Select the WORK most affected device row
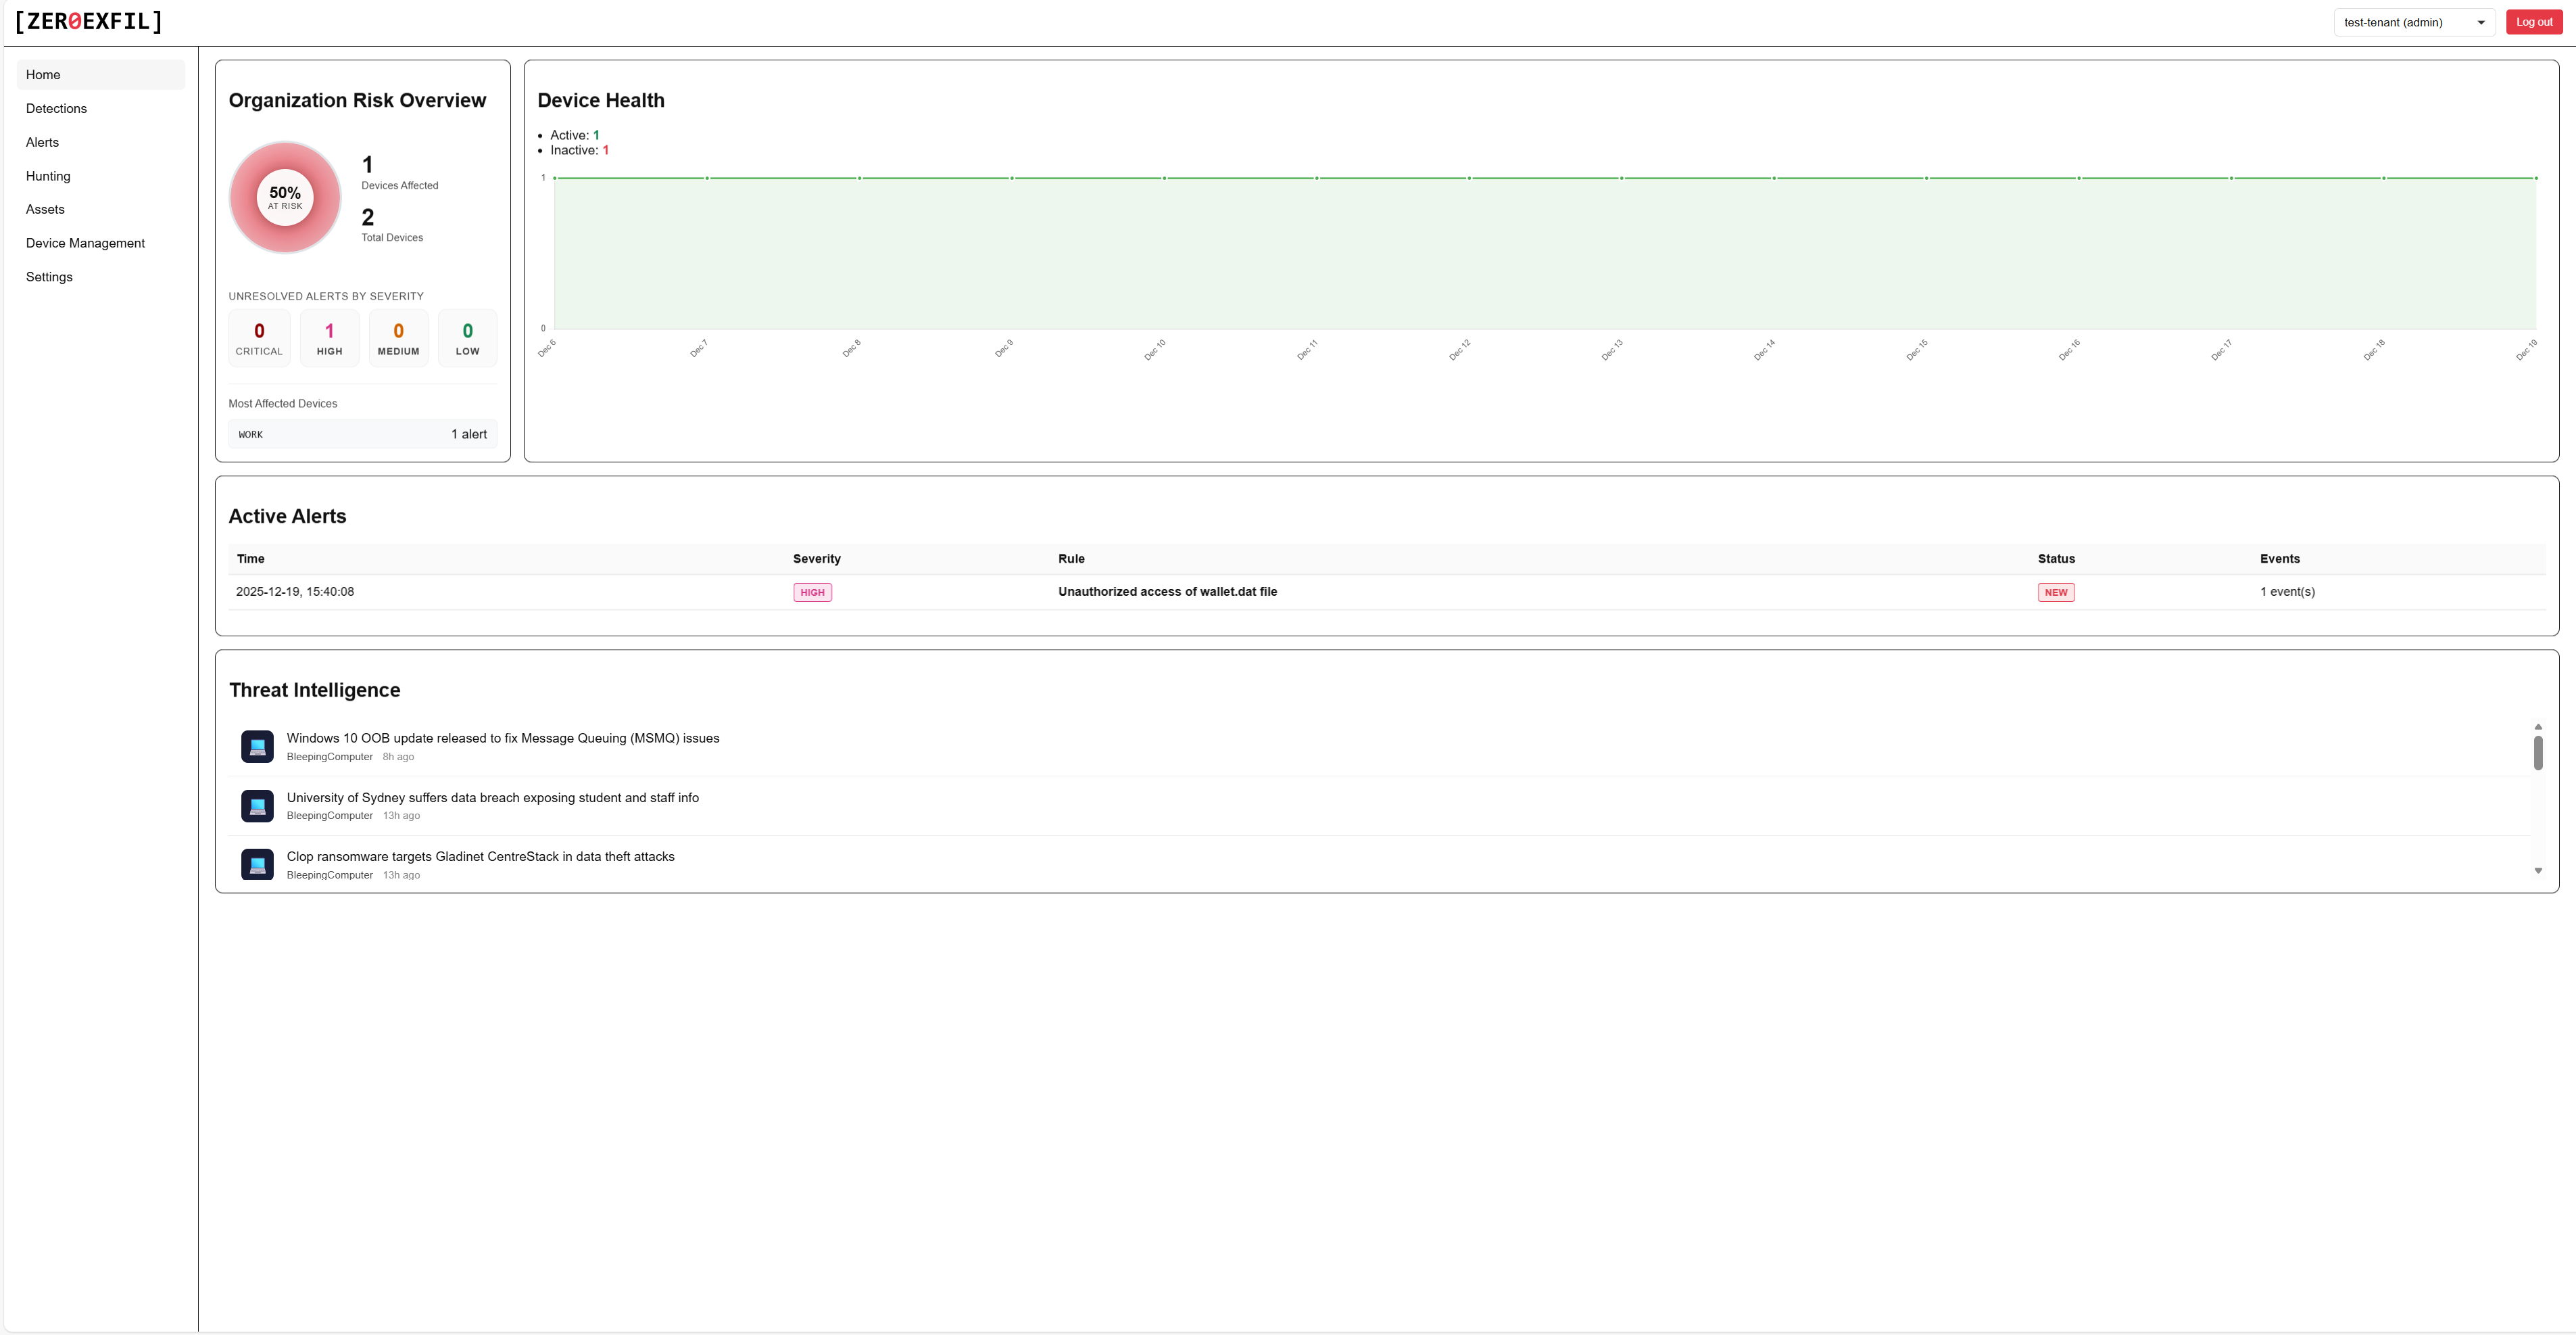This screenshot has height=1335, width=2576. point(362,434)
